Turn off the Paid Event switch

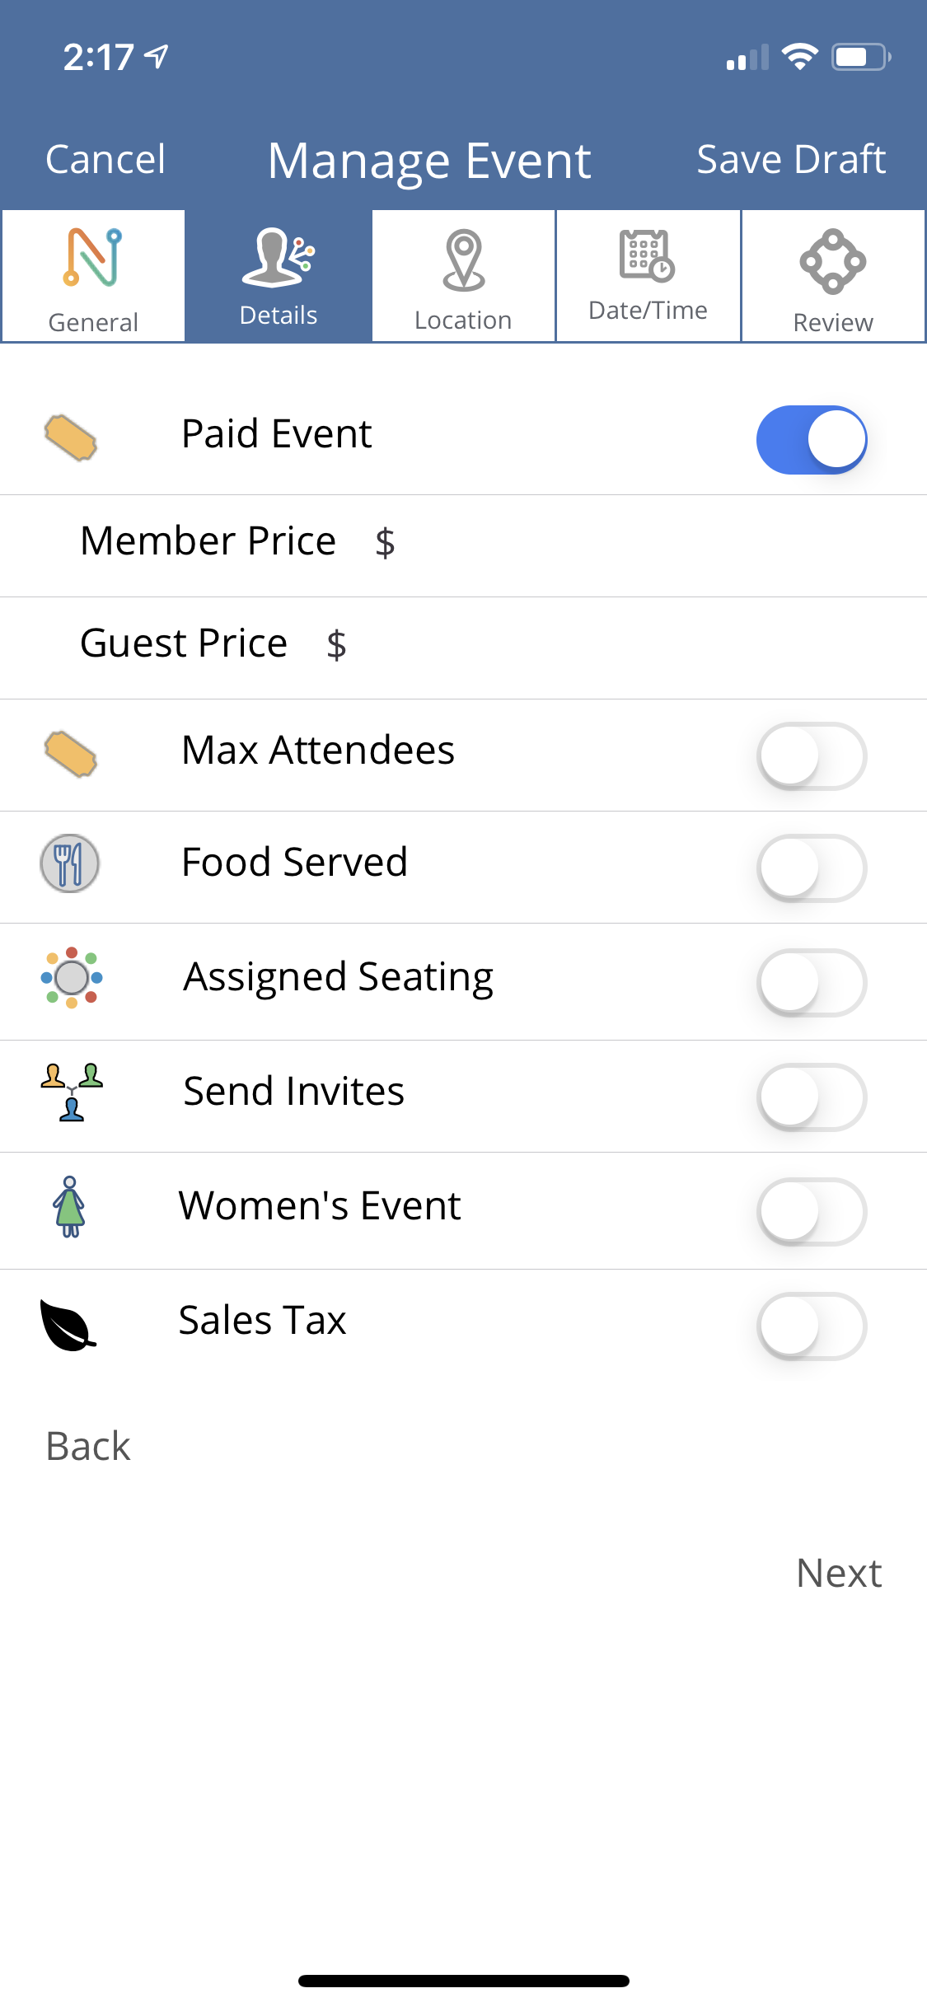811,439
